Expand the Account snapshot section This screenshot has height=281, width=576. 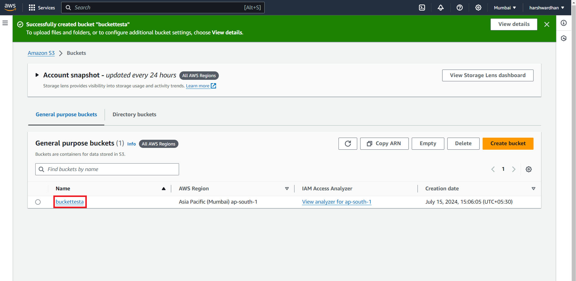(x=37, y=75)
